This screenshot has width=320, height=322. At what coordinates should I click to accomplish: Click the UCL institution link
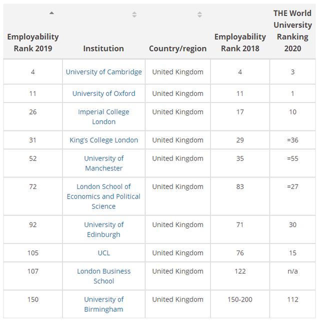click(104, 253)
